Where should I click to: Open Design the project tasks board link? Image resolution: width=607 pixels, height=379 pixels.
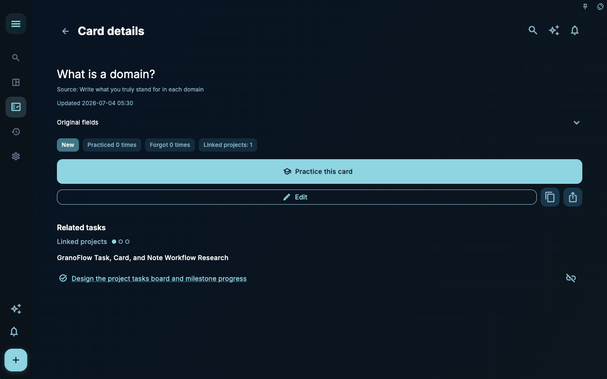159,279
